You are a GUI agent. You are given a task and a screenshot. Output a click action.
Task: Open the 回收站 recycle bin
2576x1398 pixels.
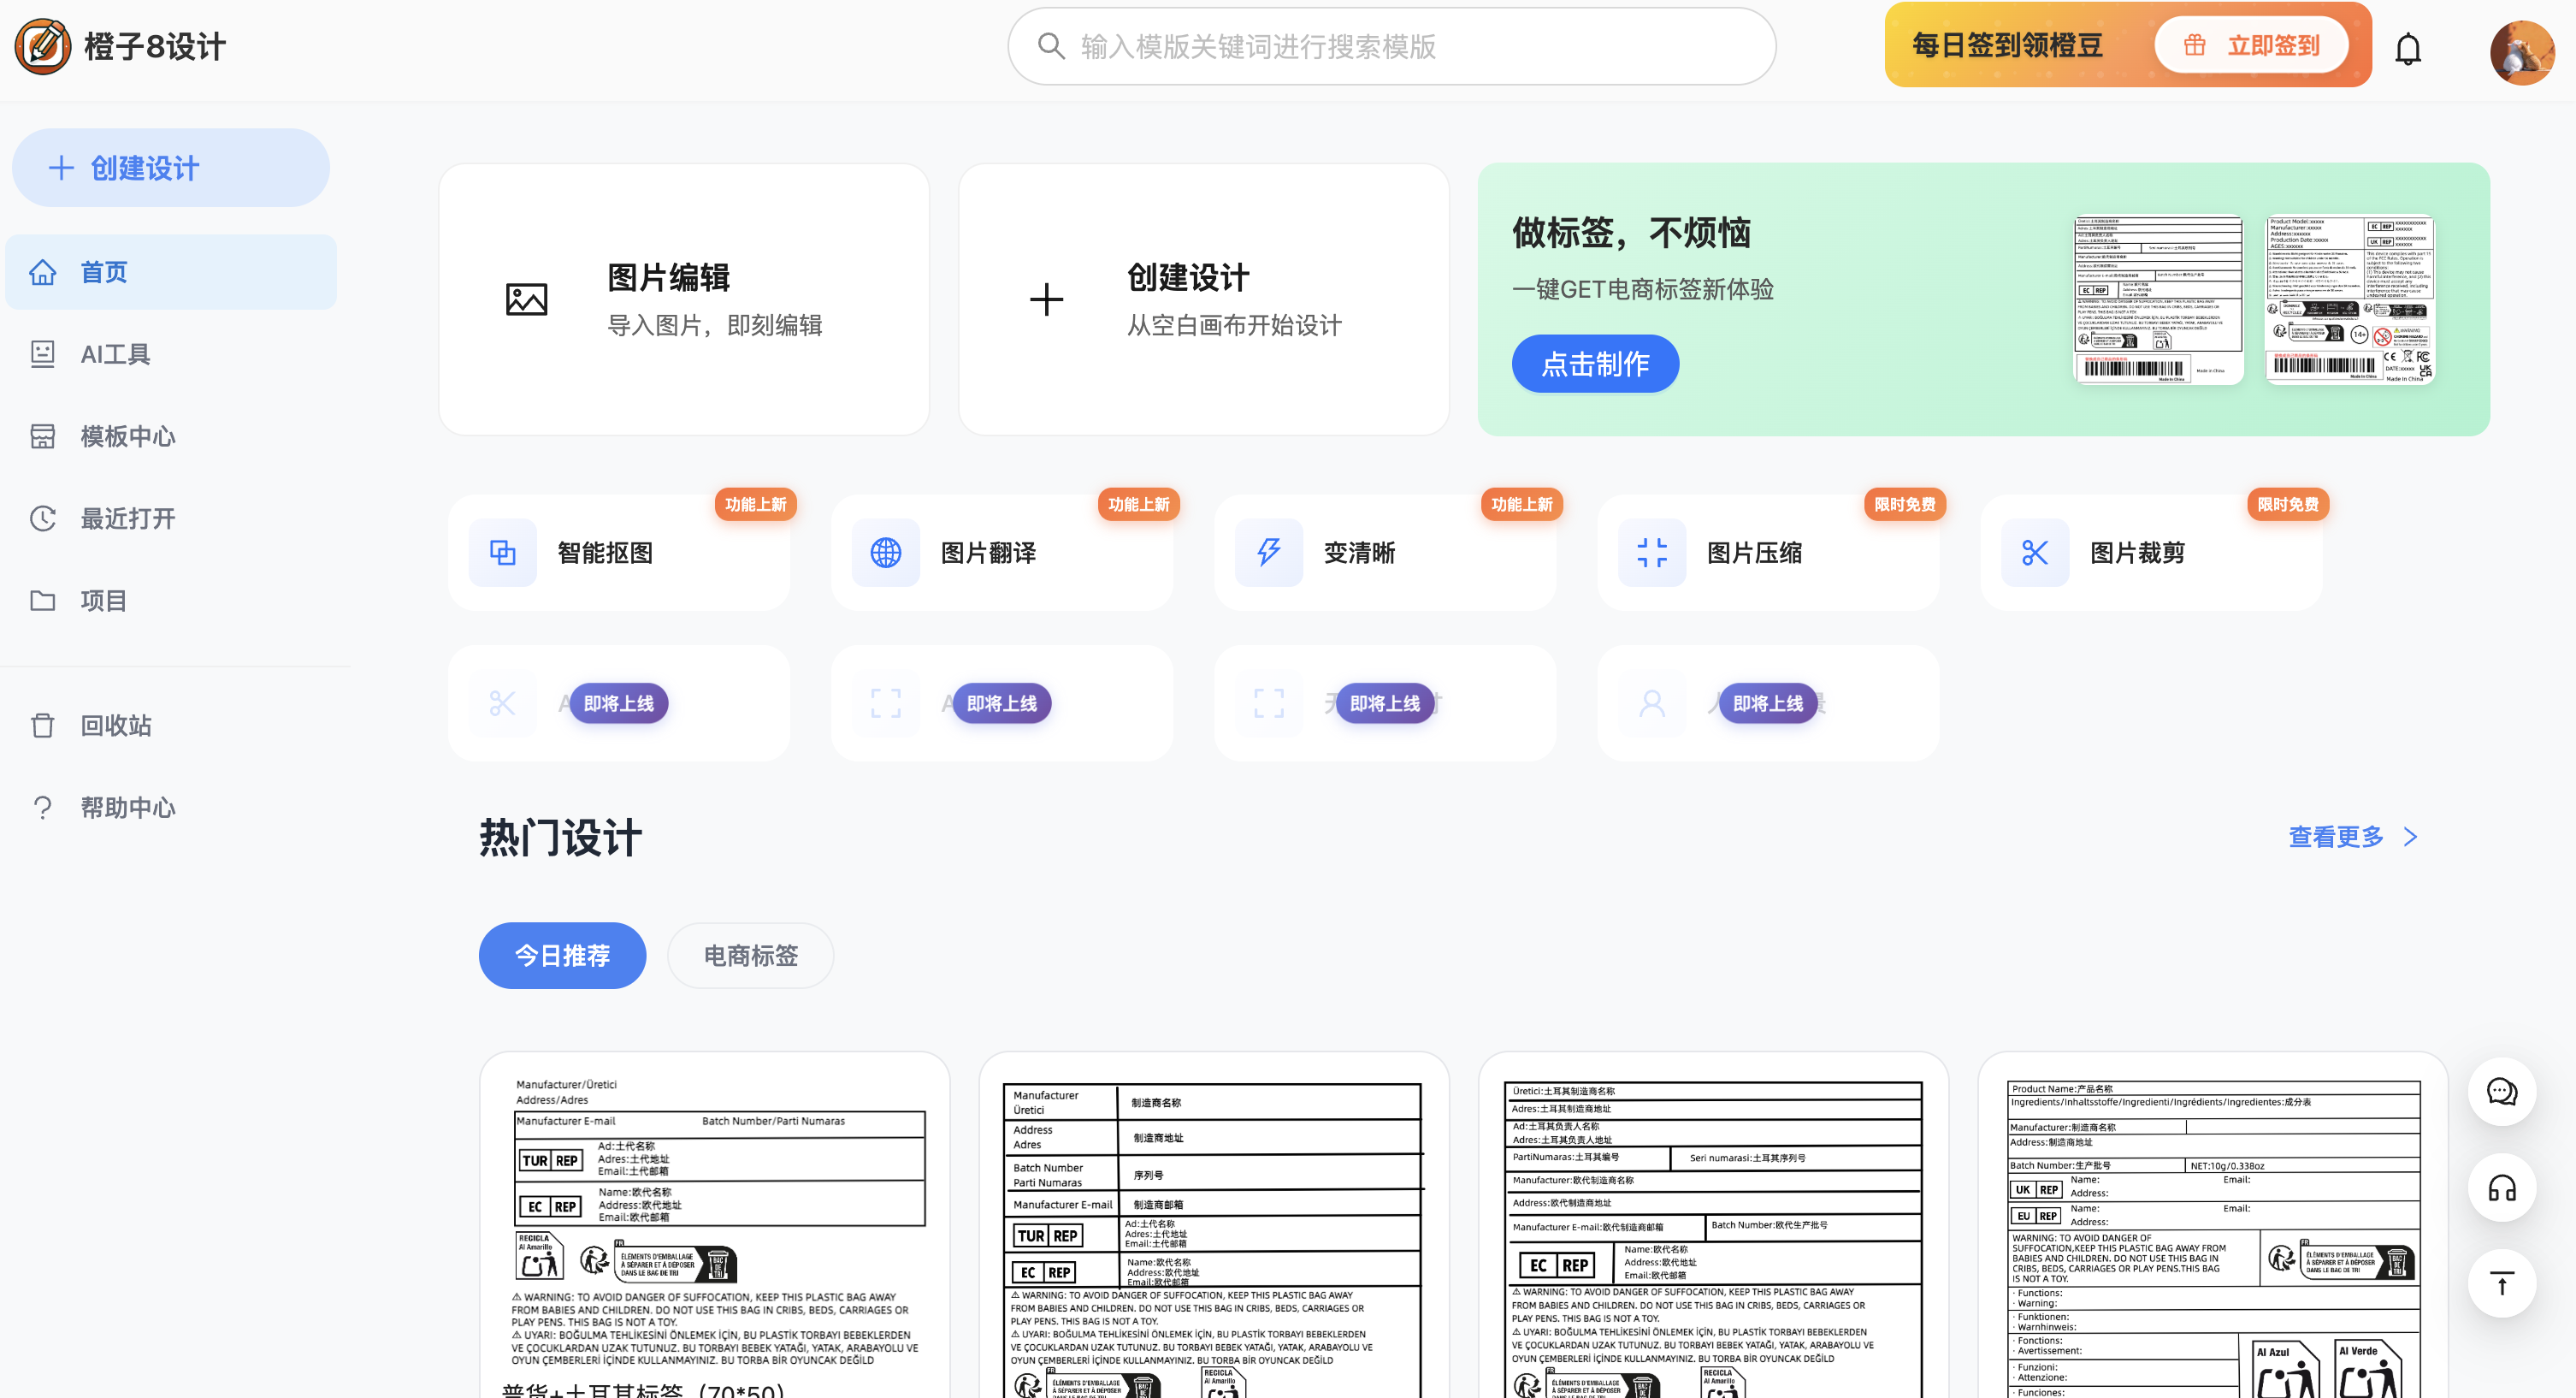[115, 725]
